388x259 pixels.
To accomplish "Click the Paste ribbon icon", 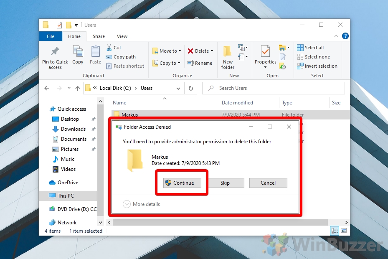I will (95, 51).
